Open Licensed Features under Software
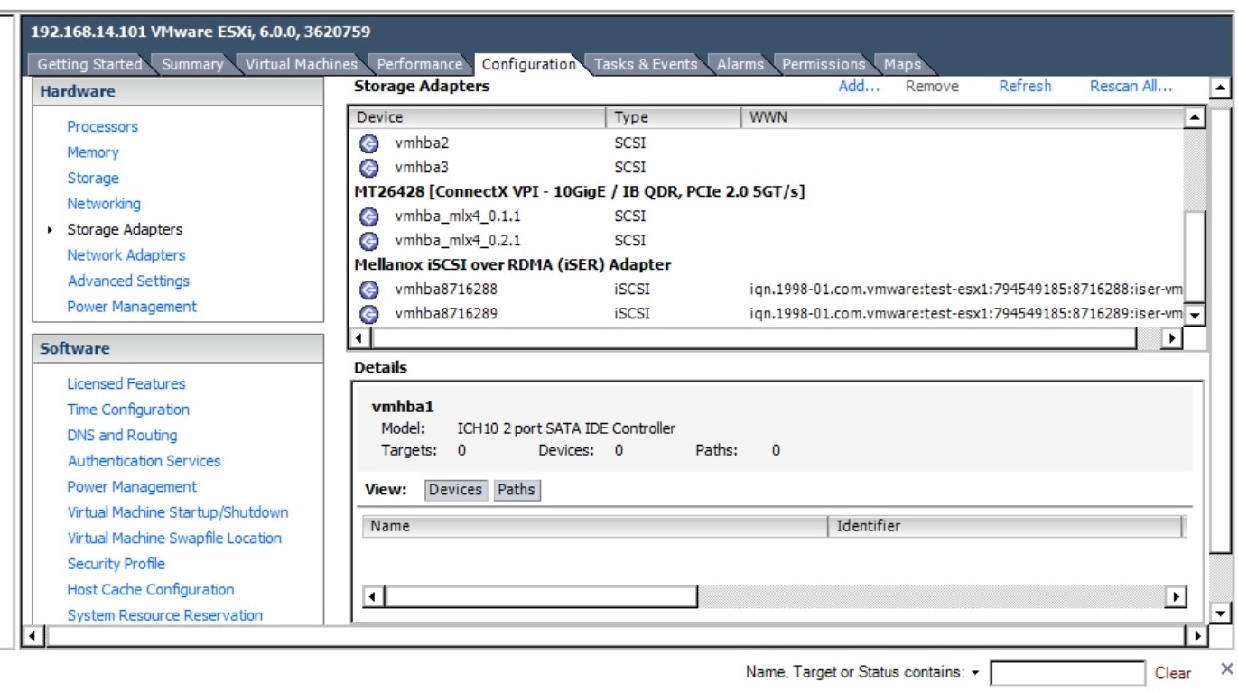The width and height of the screenshot is (1238, 691). [x=126, y=383]
